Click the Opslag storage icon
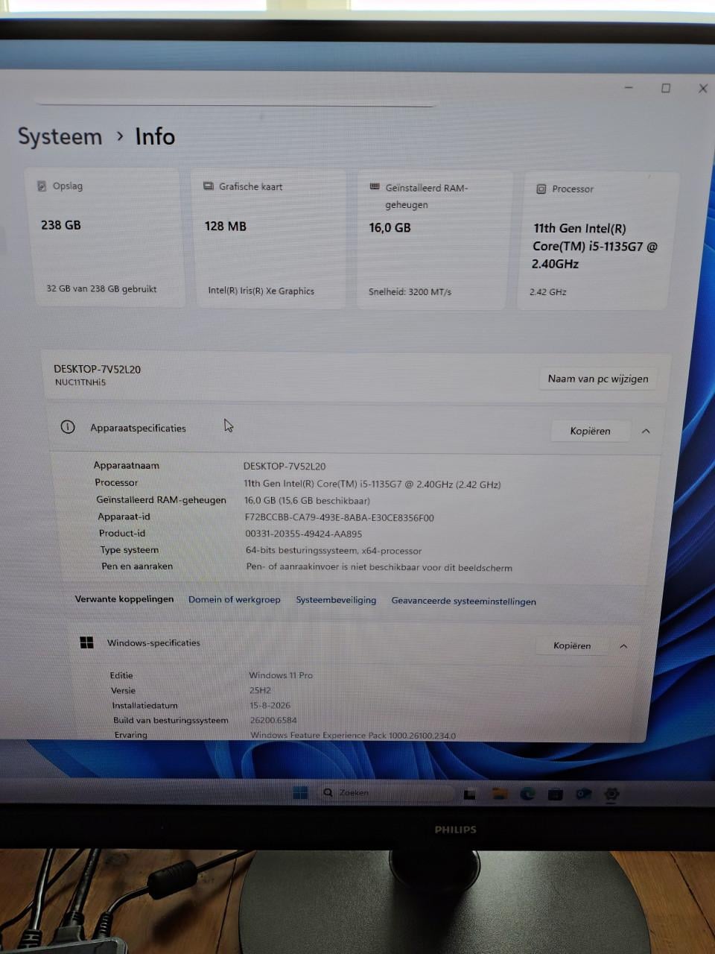 click(42, 186)
